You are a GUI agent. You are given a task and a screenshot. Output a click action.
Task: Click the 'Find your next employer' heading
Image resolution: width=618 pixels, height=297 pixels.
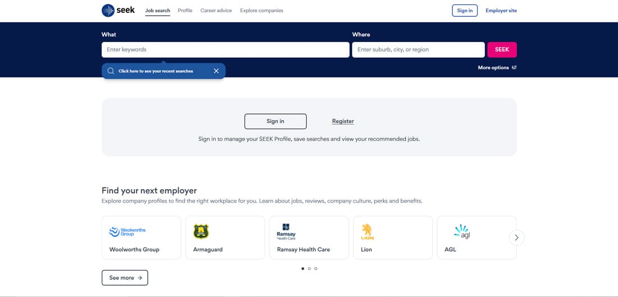[149, 191]
